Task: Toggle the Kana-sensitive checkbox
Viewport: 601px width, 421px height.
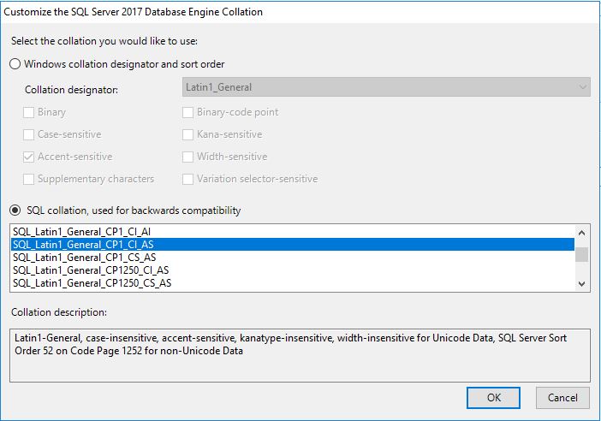Action: (x=187, y=134)
